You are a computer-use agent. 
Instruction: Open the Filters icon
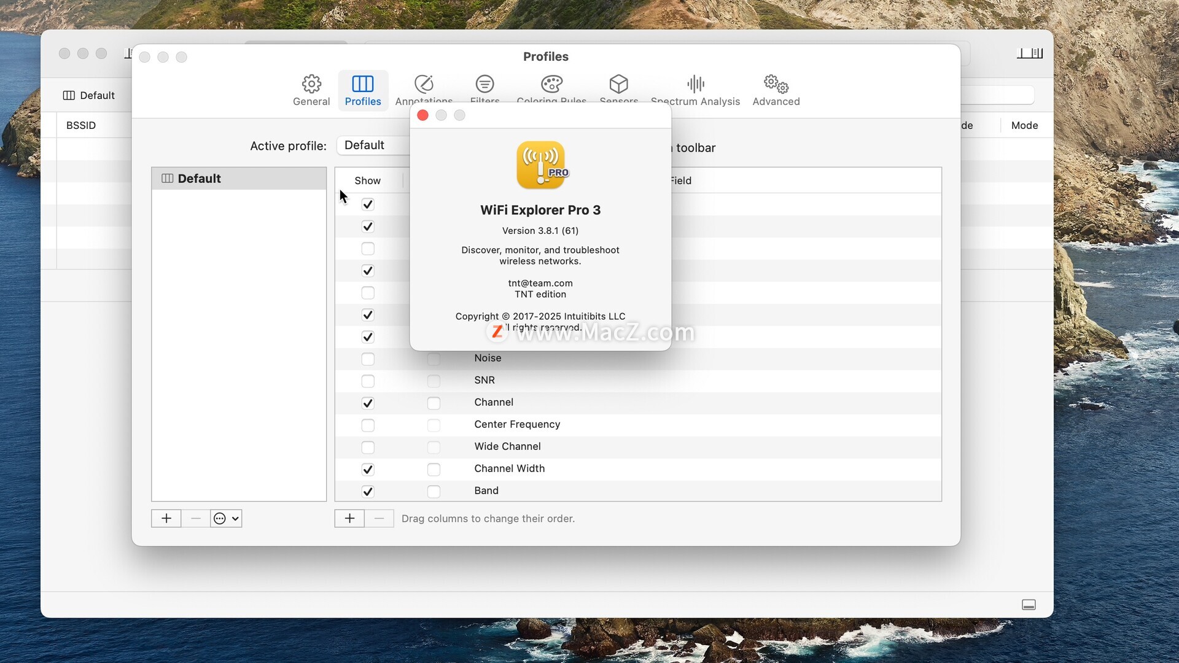tap(484, 84)
